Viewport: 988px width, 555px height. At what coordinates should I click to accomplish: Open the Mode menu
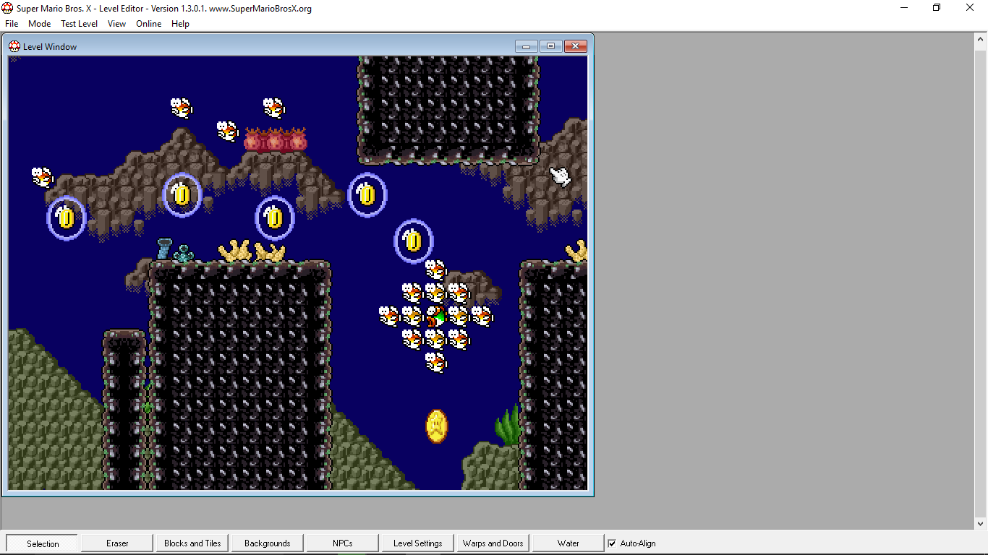tap(39, 24)
